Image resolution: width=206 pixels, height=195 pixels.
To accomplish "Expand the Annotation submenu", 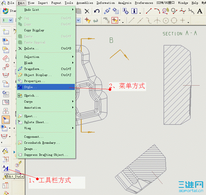I will 73,108.
